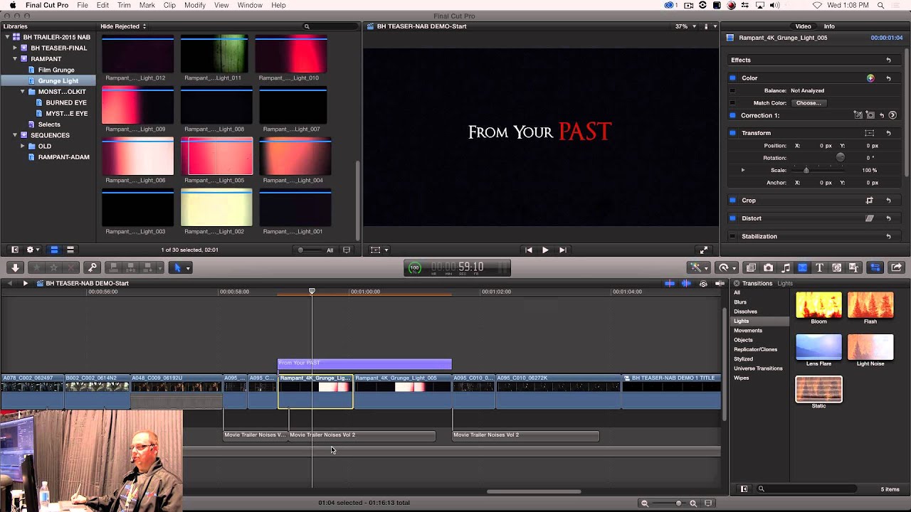This screenshot has width=911, height=512.
Task: Switch browser to list view
Action: 70,250
